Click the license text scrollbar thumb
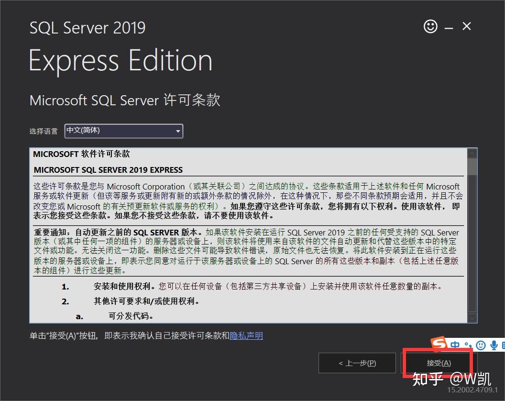Image resolution: width=505 pixels, height=401 pixels. [x=472, y=167]
